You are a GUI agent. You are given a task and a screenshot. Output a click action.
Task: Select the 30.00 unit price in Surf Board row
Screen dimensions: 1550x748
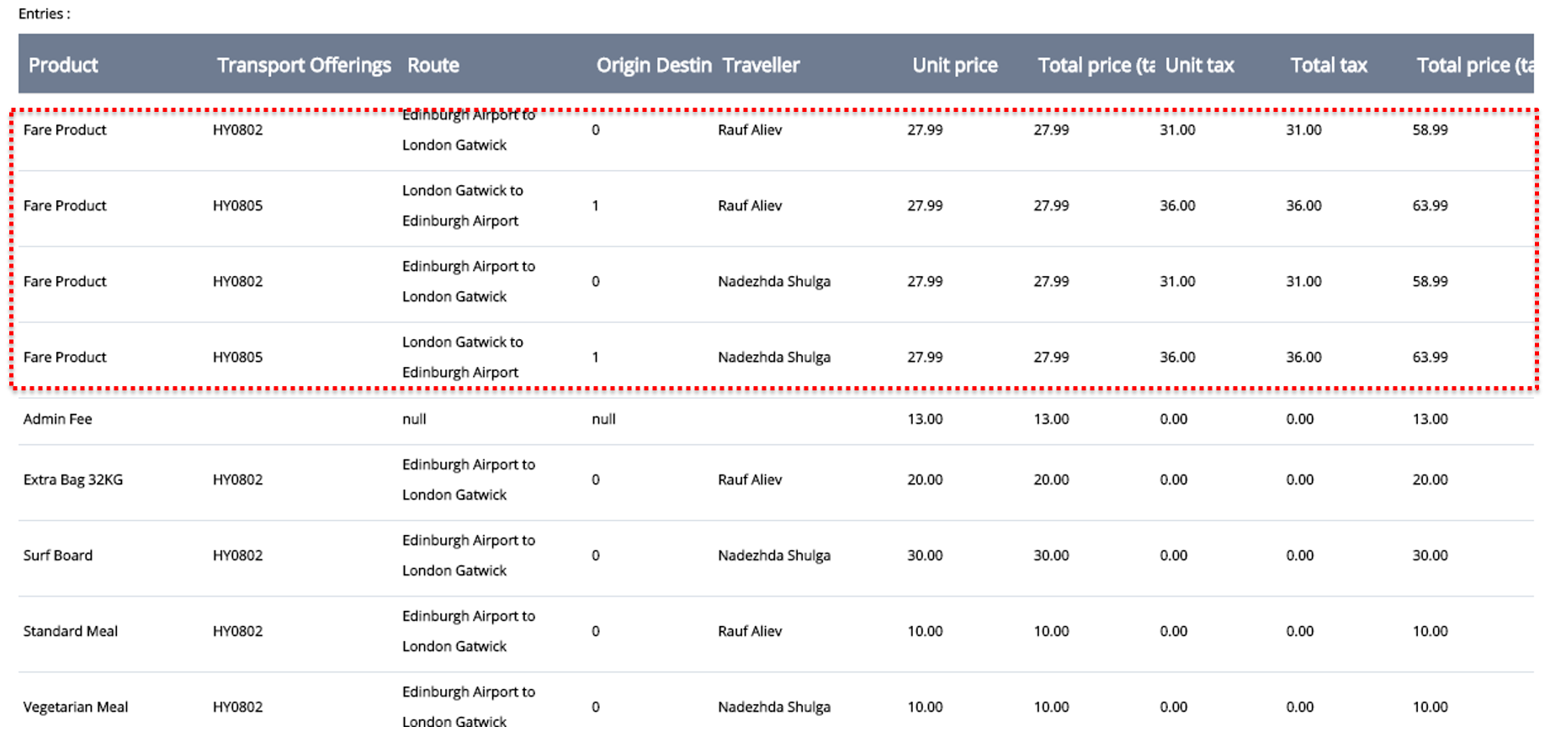coord(925,555)
